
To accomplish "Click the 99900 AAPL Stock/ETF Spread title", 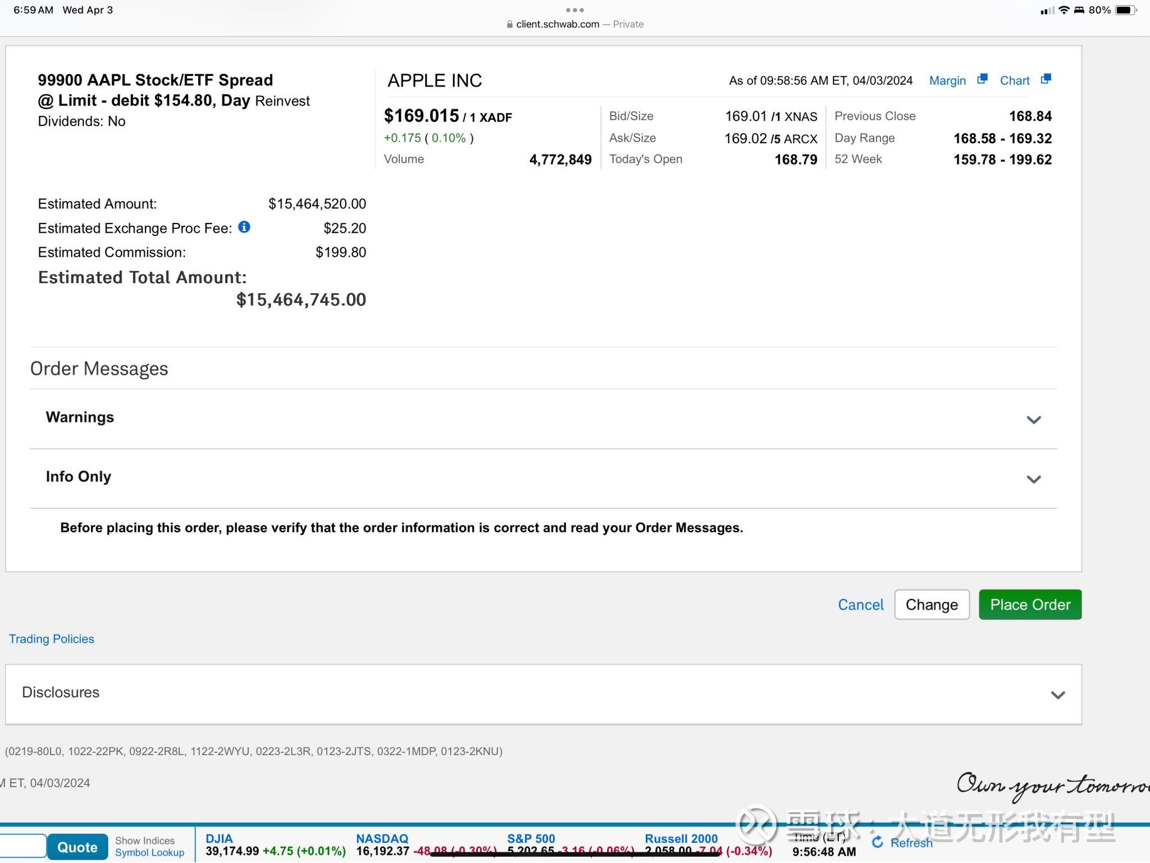I will 156,80.
